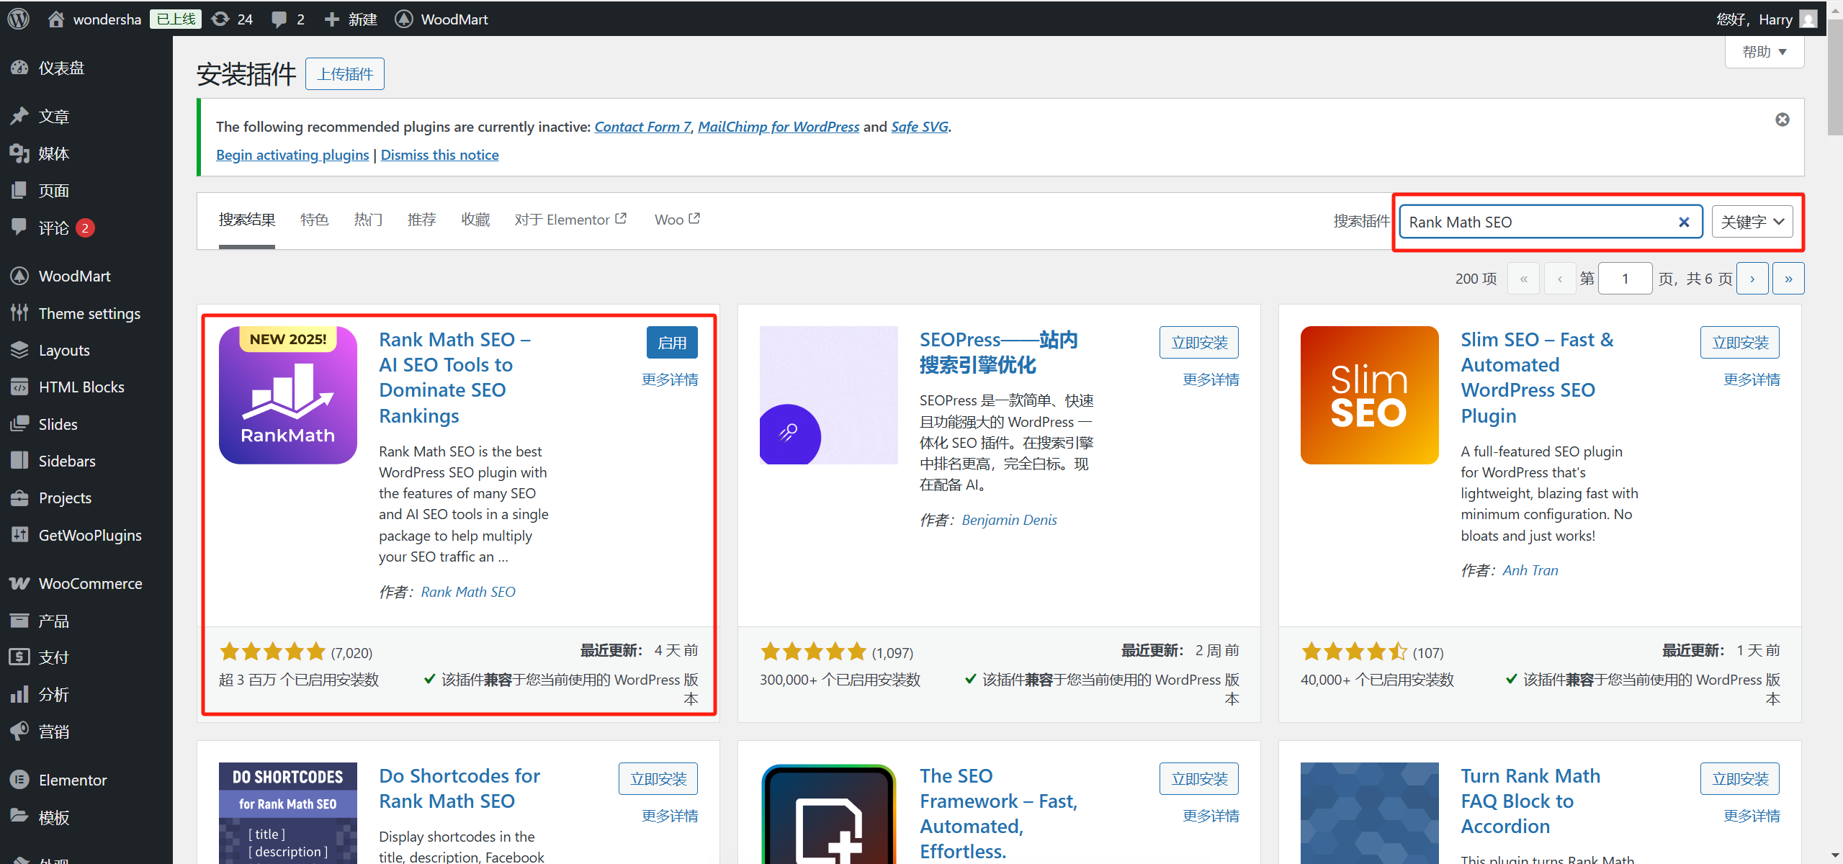The width and height of the screenshot is (1843, 864).
Task: Activate Rank Math SEO with 启用 button
Action: pyautogui.click(x=671, y=342)
